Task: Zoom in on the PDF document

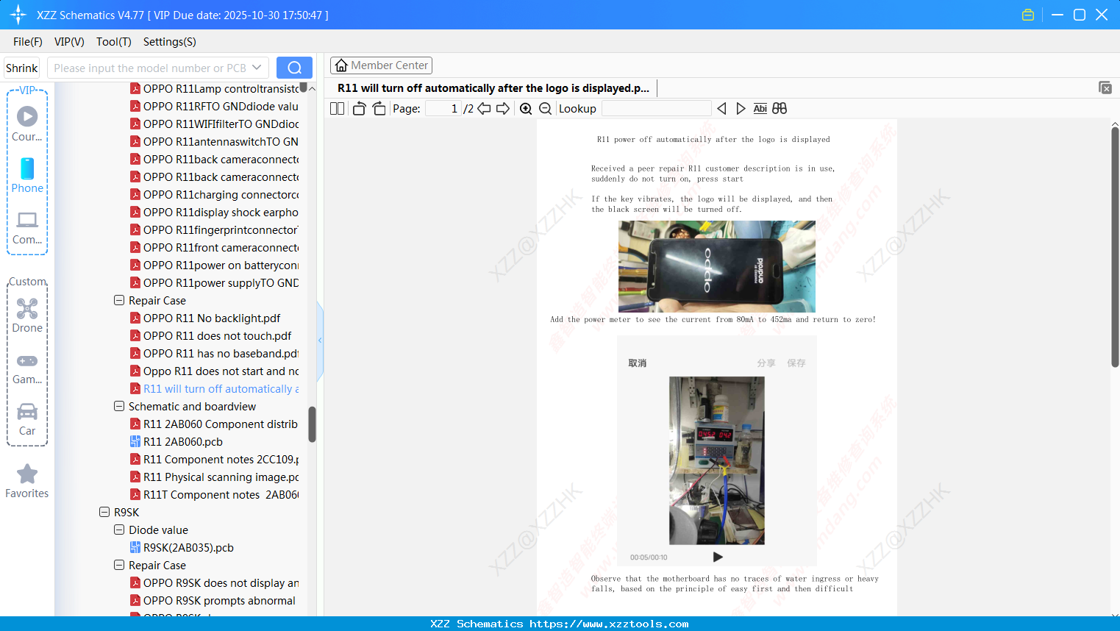Action: [x=526, y=109]
